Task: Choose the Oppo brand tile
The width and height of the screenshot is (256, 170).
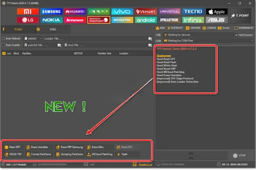Action: click(99, 12)
